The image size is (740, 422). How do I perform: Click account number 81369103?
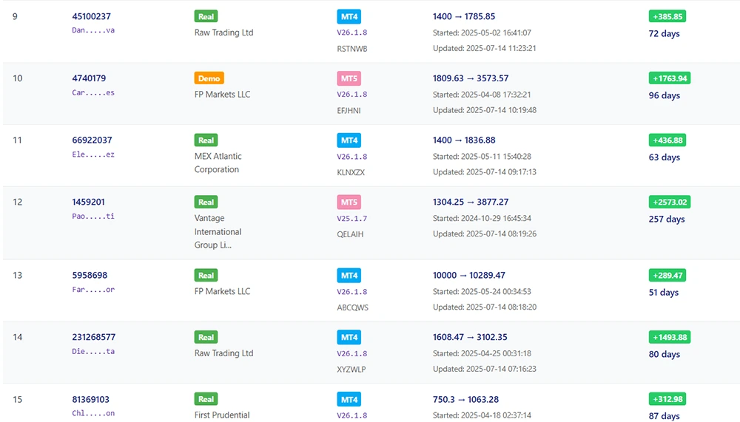91,399
